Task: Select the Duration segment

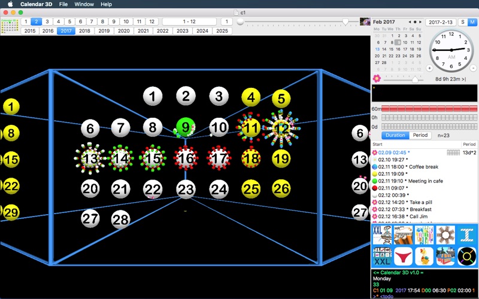Action: (x=395, y=135)
